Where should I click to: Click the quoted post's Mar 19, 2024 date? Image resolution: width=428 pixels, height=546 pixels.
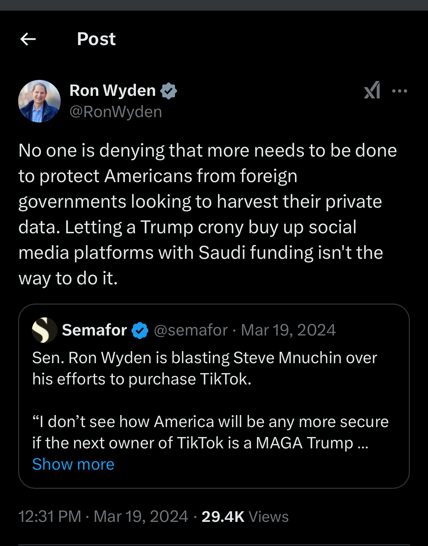point(288,330)
